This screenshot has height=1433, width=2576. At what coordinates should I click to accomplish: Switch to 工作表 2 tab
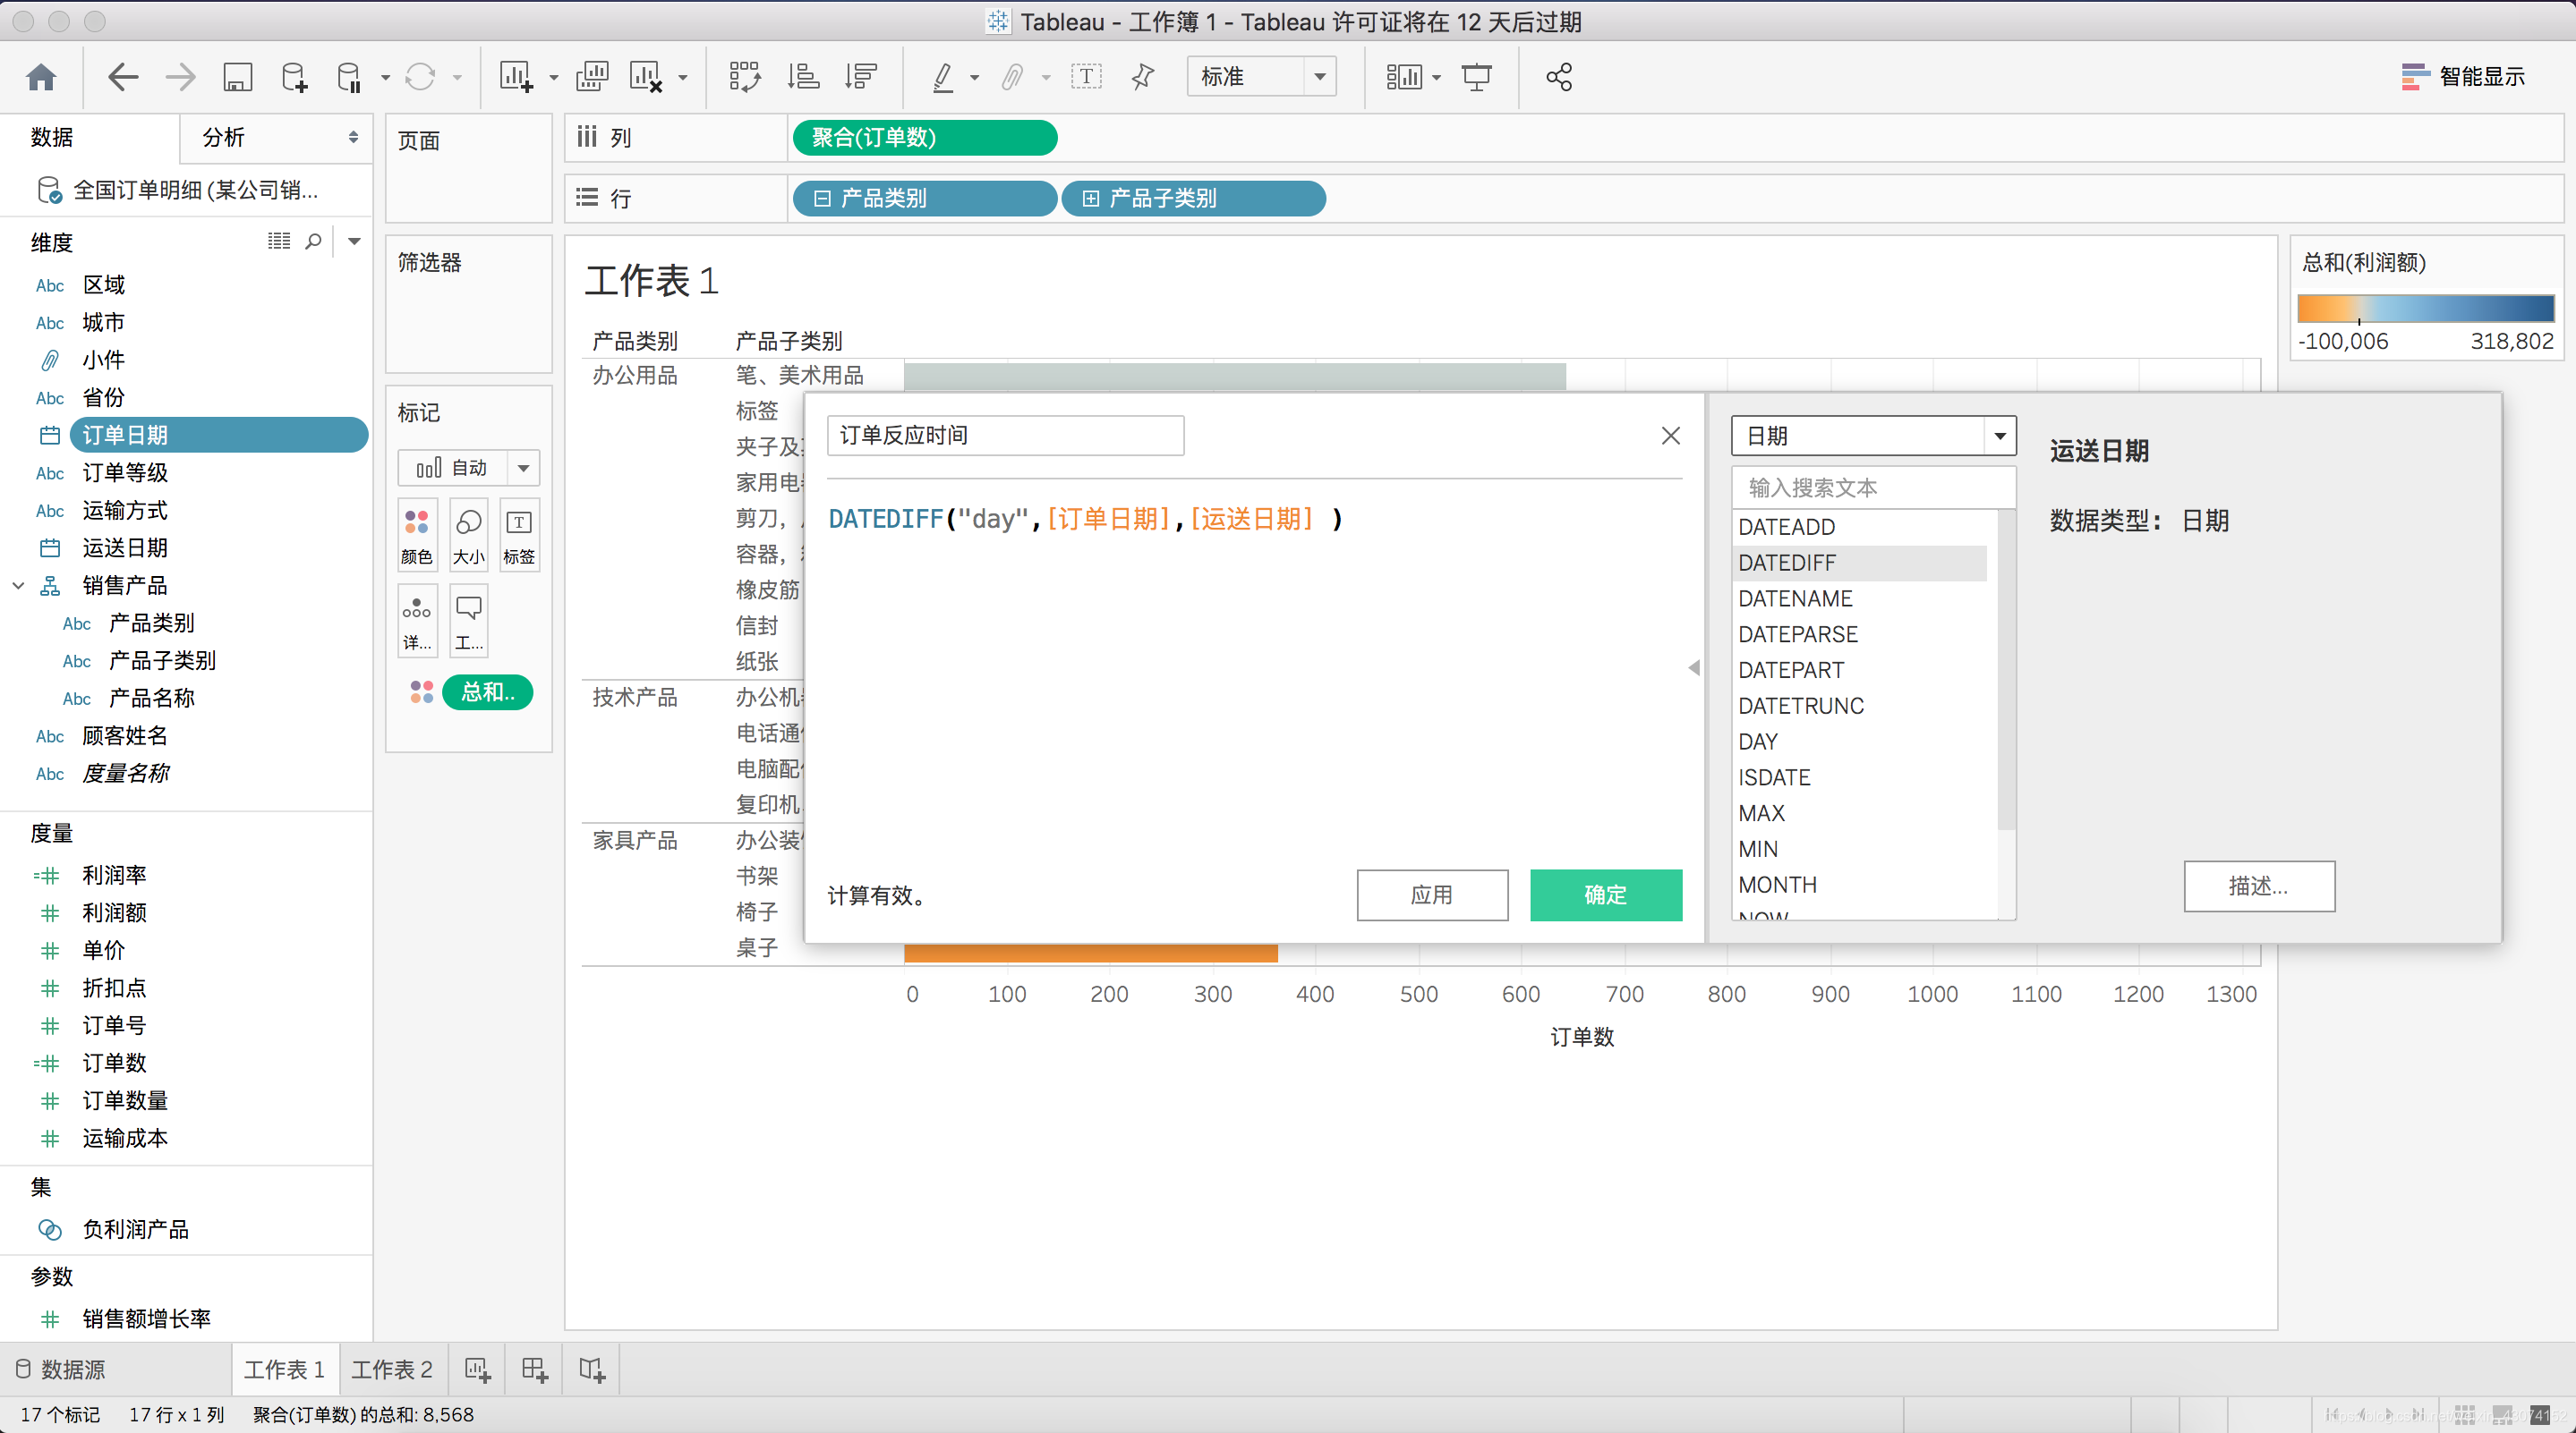tap(391, 1369)
